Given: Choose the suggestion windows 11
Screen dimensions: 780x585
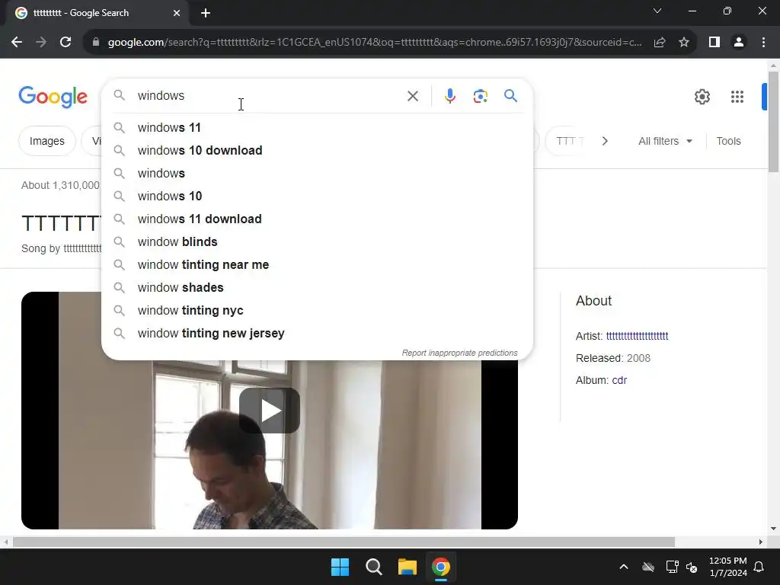Looking at the screenshot, I should tap(318, 128).
